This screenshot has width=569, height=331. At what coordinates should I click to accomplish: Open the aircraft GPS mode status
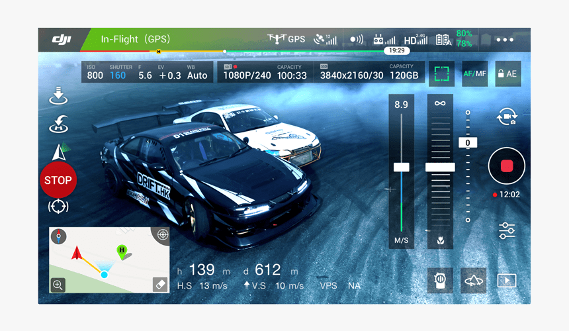pos(286,39)
